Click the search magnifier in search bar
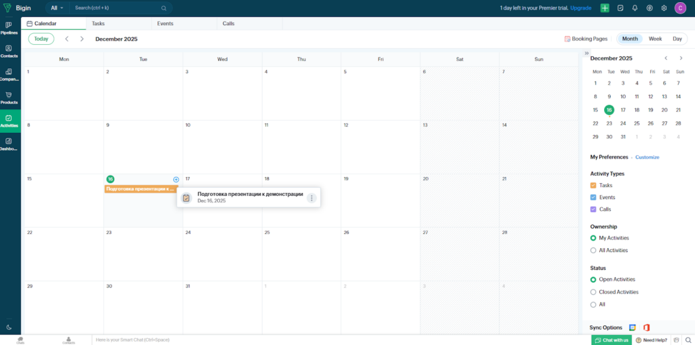The image size is (695, 345). (164, 8)
